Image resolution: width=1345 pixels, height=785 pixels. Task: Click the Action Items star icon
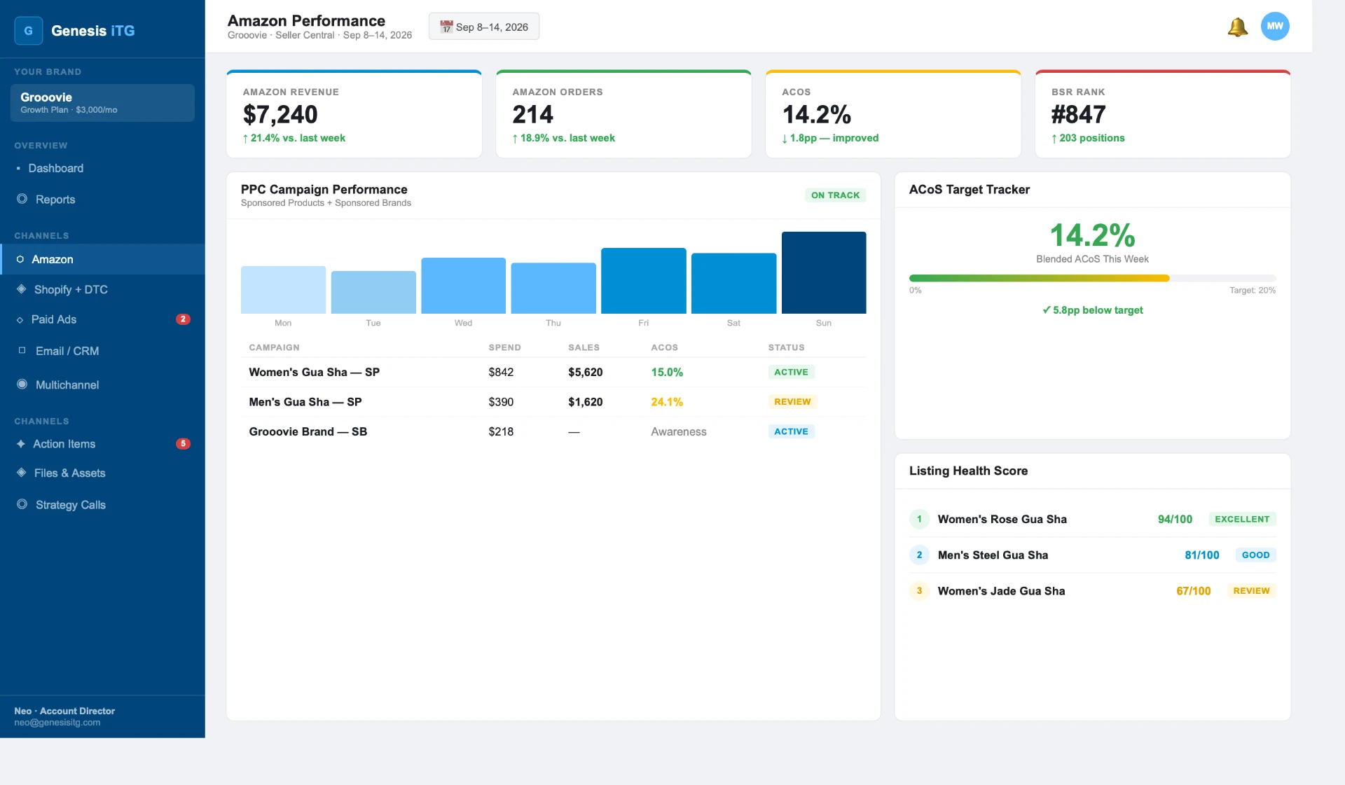tap(21, 443)
